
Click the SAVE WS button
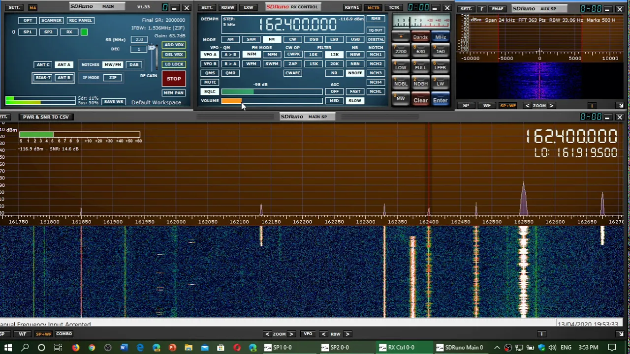[x=113, y=102]
